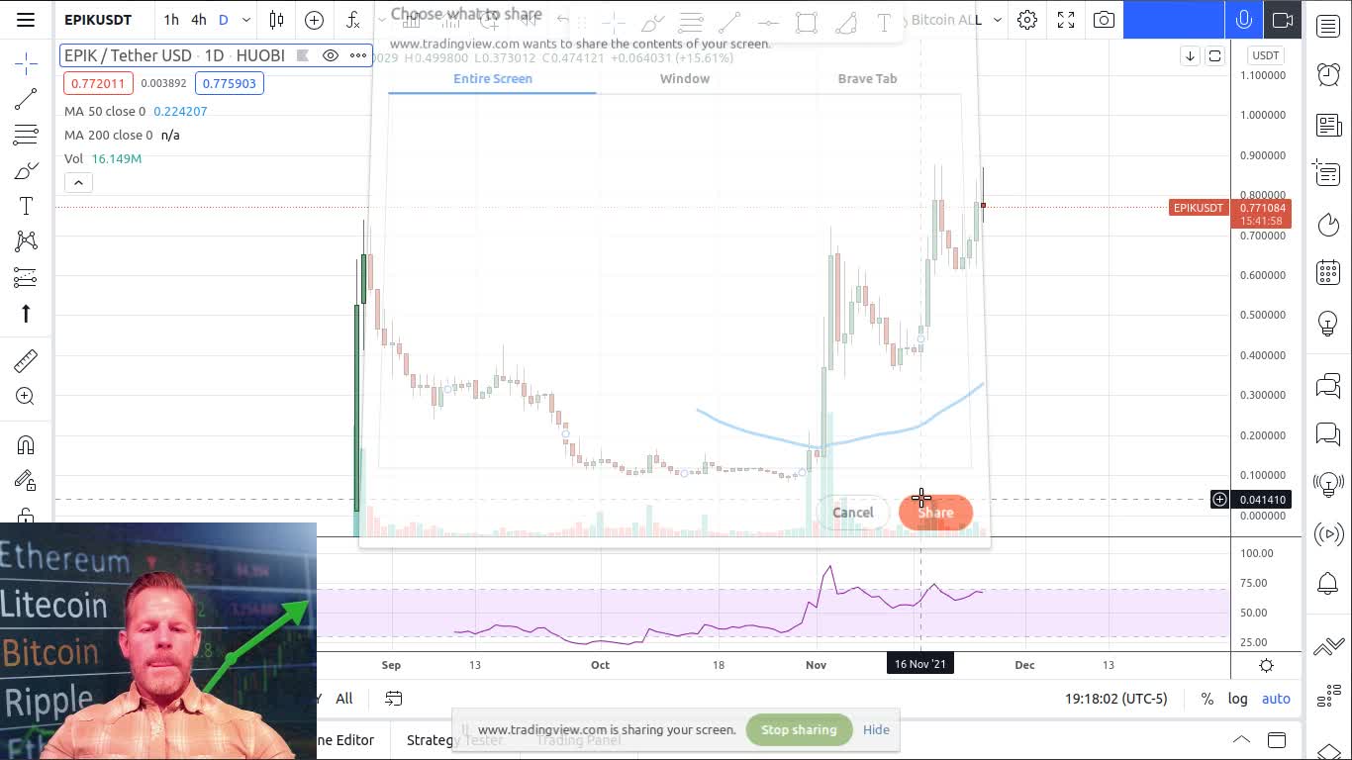Toggle symbol visibility eye icon
The image size is (1352, 760).
point(331,55)
